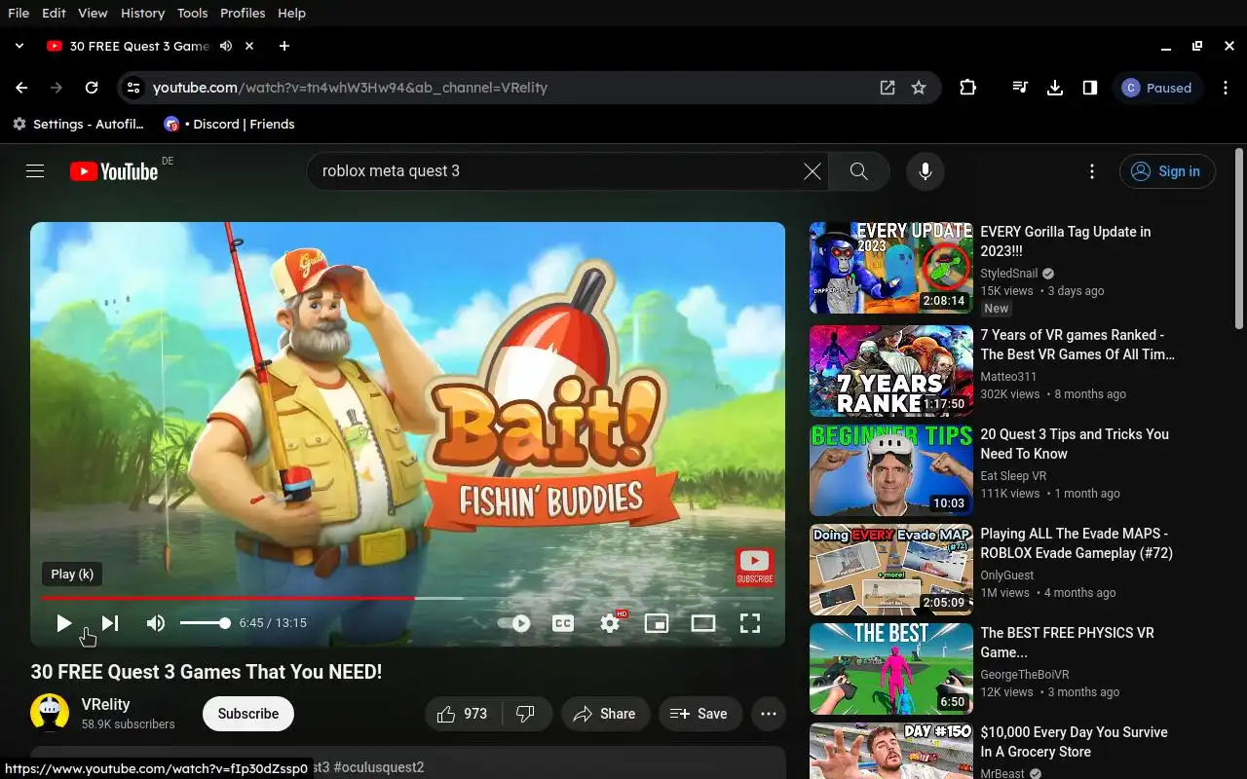Screen dimensions: 1247x779
Task: Open The BEST FREE PHYSICS VR Game video
Action: pyautogui.click(x=1067, y=643)
